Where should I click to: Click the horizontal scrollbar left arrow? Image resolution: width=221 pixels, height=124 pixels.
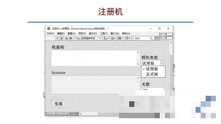click(x=81, y=114)
